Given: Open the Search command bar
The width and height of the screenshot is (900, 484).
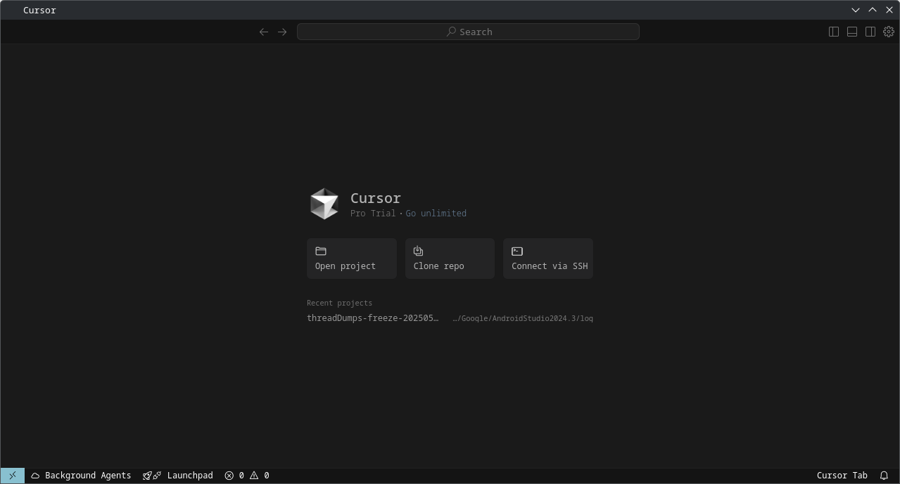Looking at the screenshot, I should point(468,32).
